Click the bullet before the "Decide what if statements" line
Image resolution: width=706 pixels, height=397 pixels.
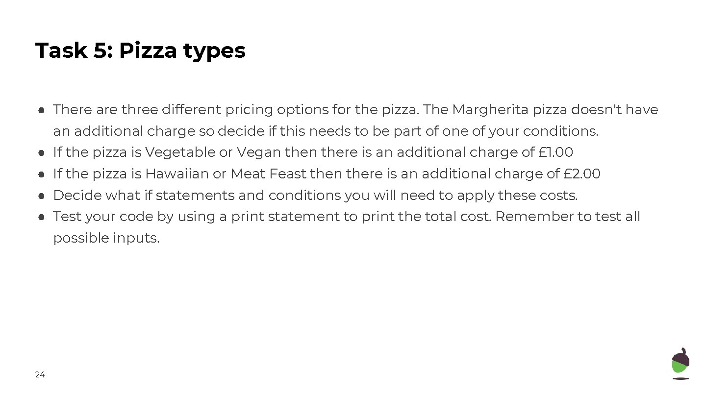[42, 196]
